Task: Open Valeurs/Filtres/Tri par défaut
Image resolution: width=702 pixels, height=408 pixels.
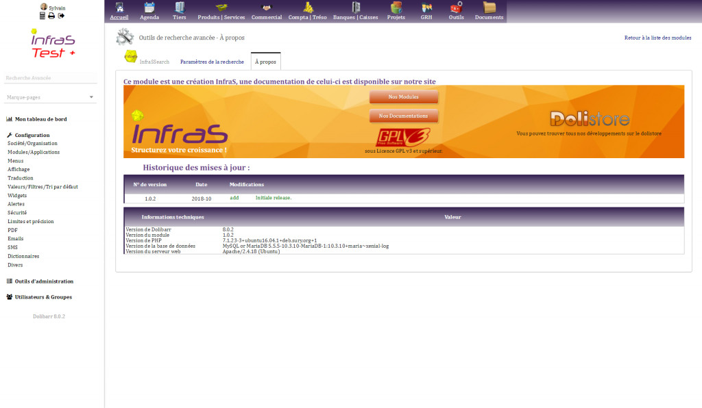Action: pos(43,187)
